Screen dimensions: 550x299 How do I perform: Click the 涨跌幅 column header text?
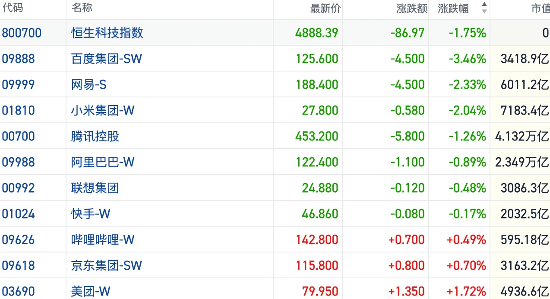(453, 9)
